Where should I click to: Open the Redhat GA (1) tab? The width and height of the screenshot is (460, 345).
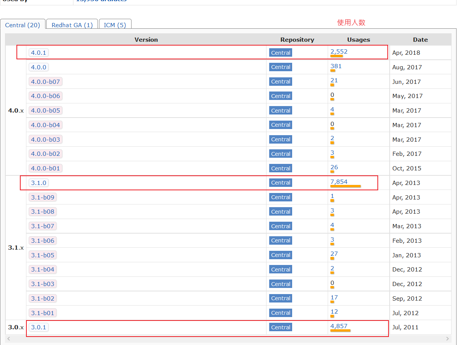pyautogui.click(x=72, y=25)
